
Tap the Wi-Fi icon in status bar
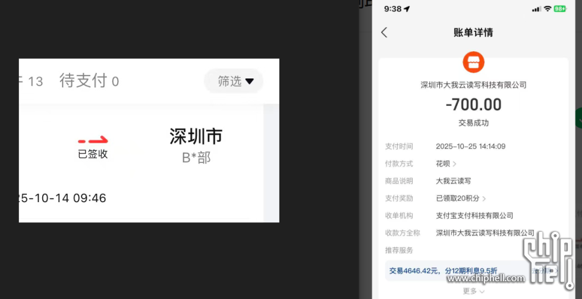[x=547, y=9]
